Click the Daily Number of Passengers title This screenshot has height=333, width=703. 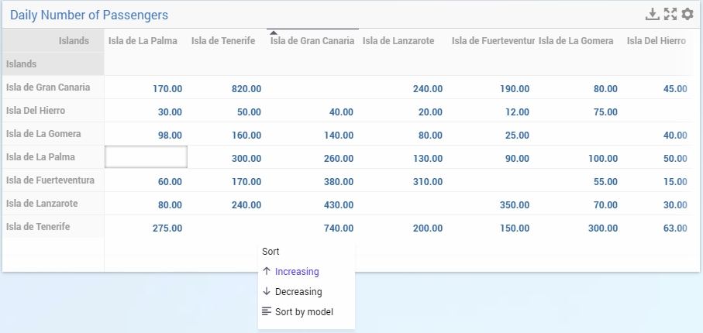[89, 15]
